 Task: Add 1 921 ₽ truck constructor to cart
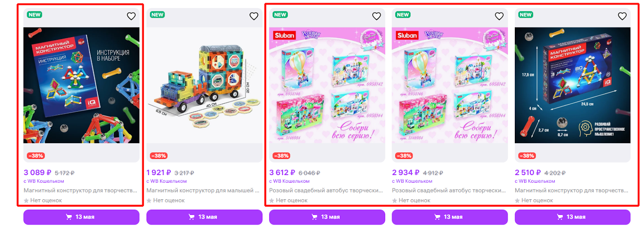click(204, 217)
